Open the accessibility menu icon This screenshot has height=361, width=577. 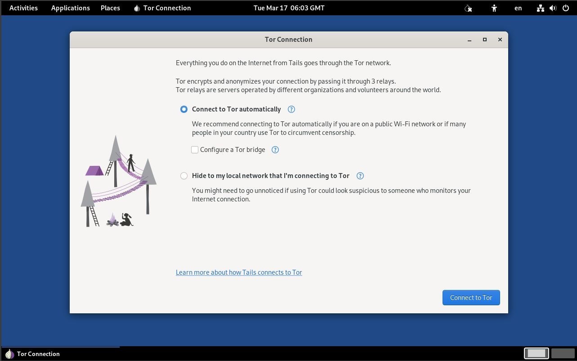coord(494,8)
